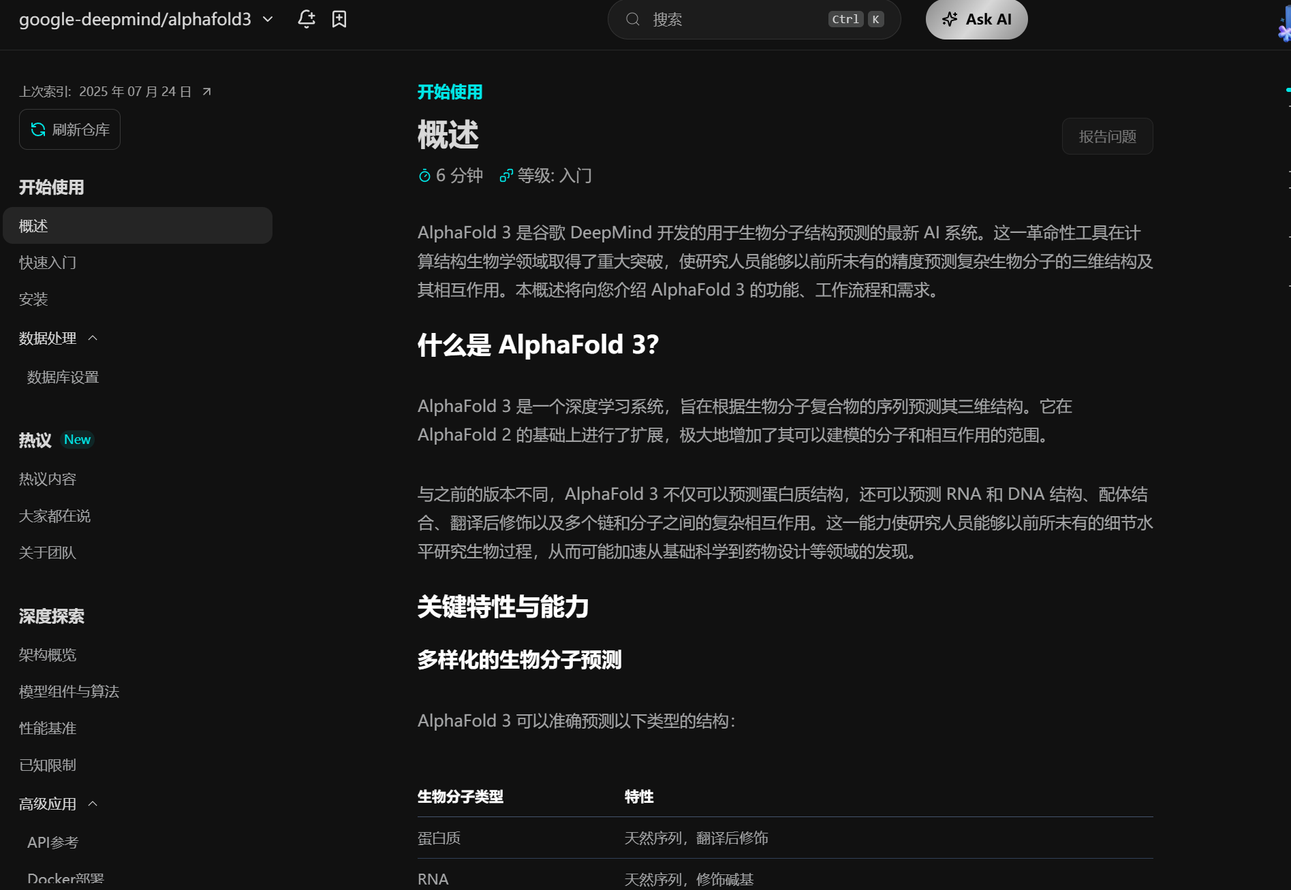The image size is (1291, 890).
Task: Click the clock icon beside 6 分钟
Action: [x=424, y=176]
